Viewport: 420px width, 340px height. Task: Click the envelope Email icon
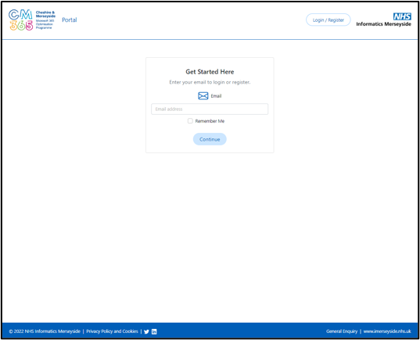(203, 96)
